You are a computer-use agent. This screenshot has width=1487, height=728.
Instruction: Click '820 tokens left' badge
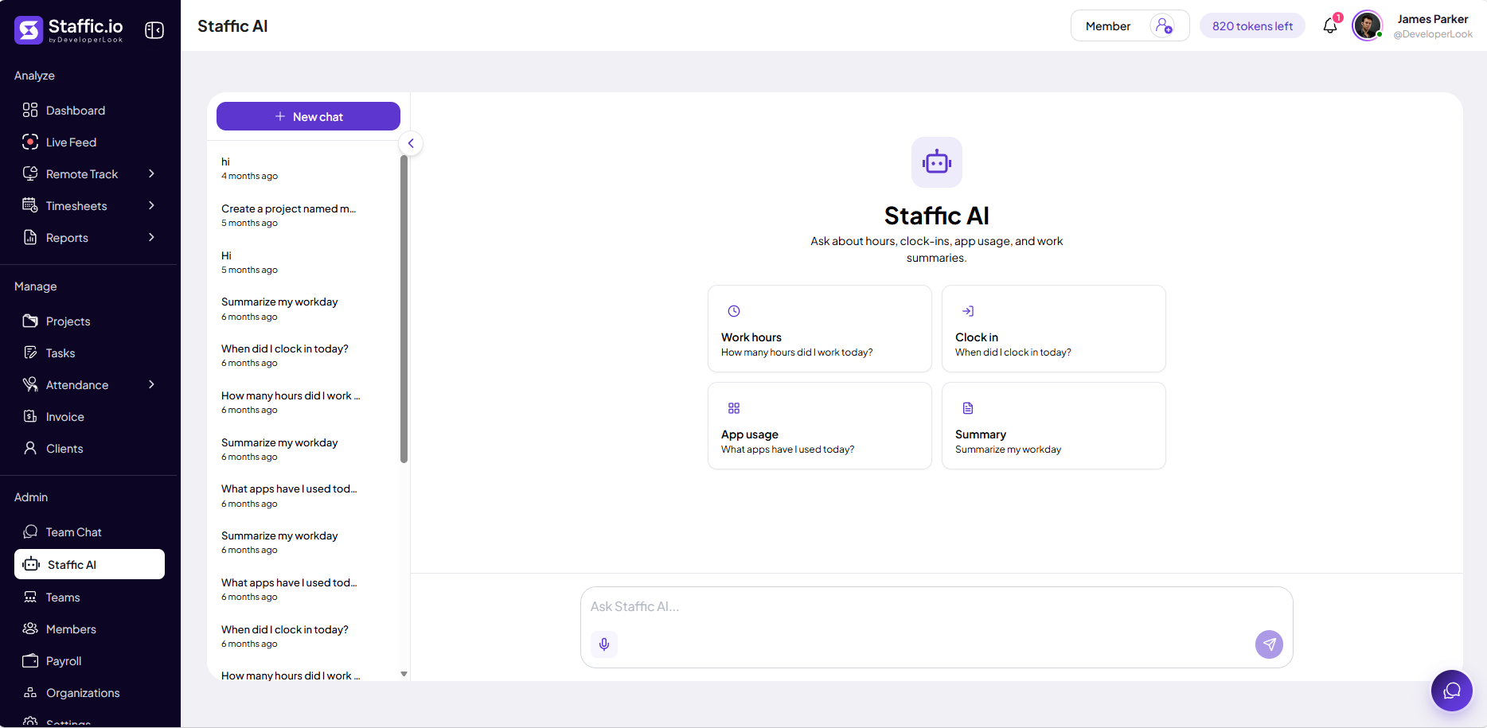1252,25
